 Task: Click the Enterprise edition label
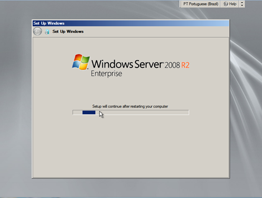click(x=106, y=74)
